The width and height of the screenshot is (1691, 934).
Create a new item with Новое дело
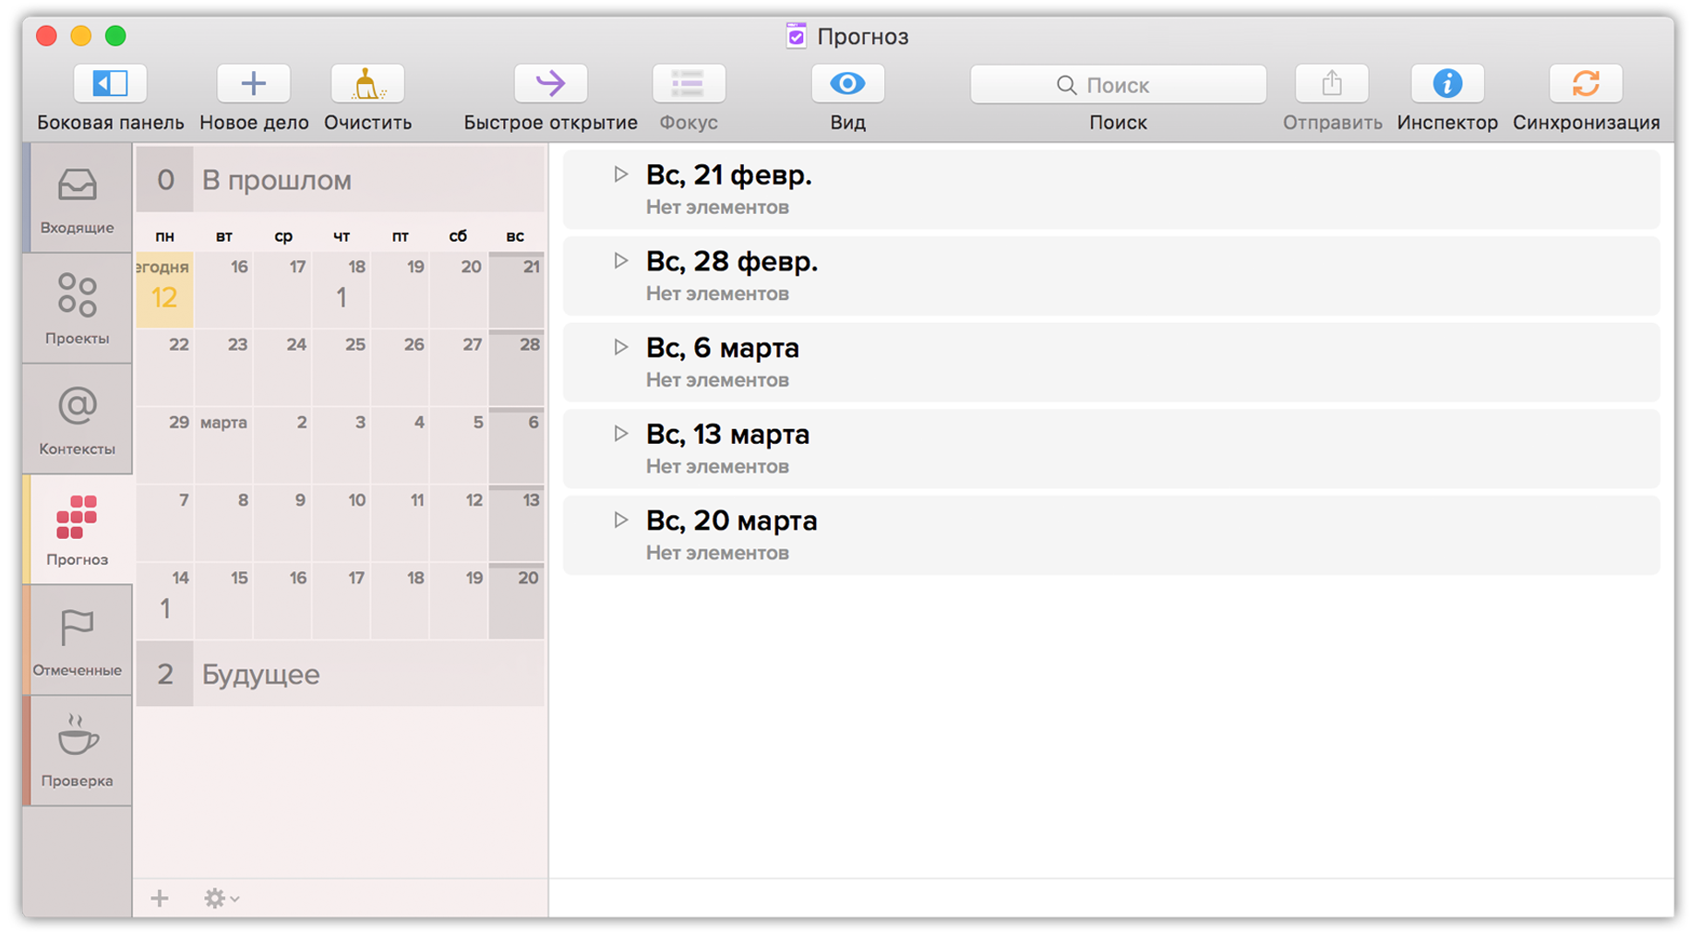(x=254, y=84)
